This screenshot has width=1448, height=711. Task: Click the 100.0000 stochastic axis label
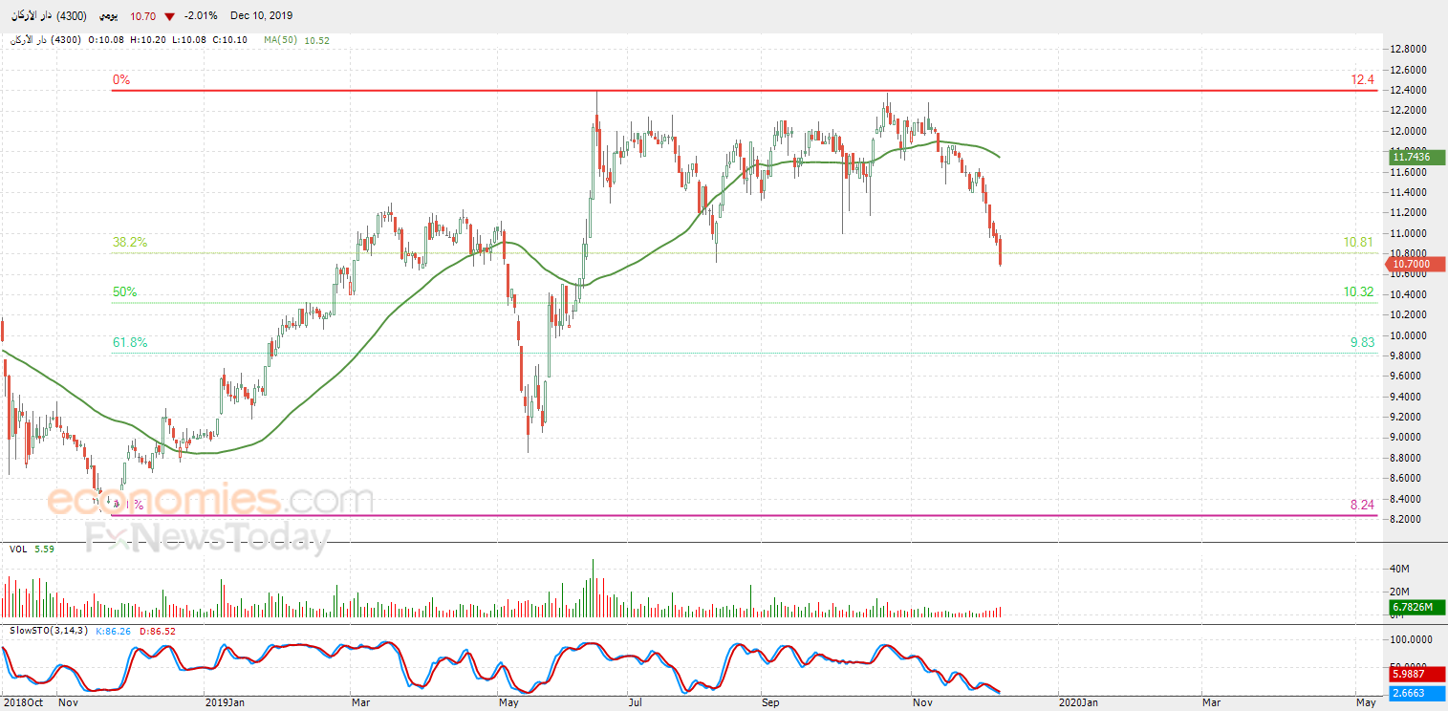[1412, 639]
